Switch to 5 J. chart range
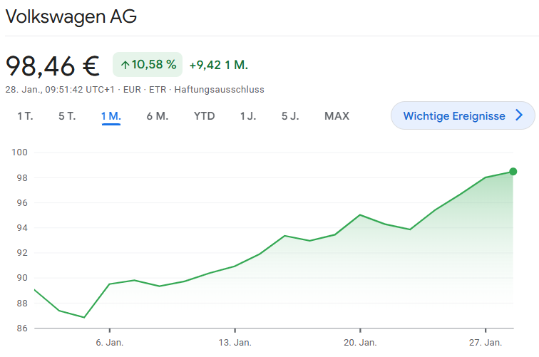This screenshot has width=539, height=357. pos(290,116)
